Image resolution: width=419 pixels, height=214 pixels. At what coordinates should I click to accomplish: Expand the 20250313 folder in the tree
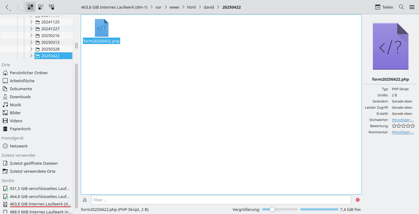tap(31, 42)
